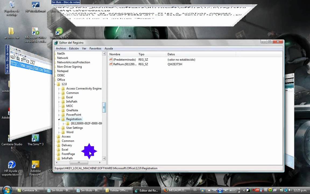This screenshot has width=310, height=194.
Task: Select the FrontPage key
Action: point(68,154)
